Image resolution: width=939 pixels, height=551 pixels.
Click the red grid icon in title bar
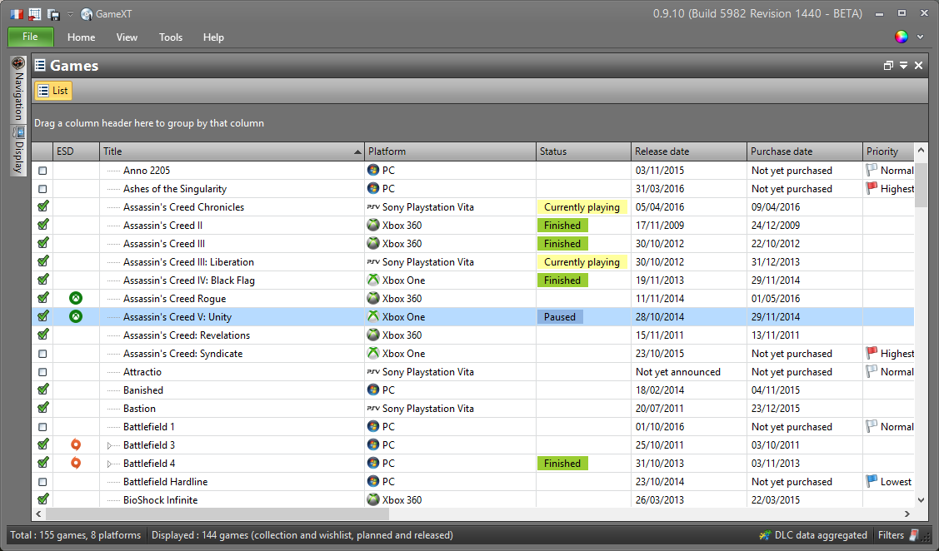click(x=35, y=13)
